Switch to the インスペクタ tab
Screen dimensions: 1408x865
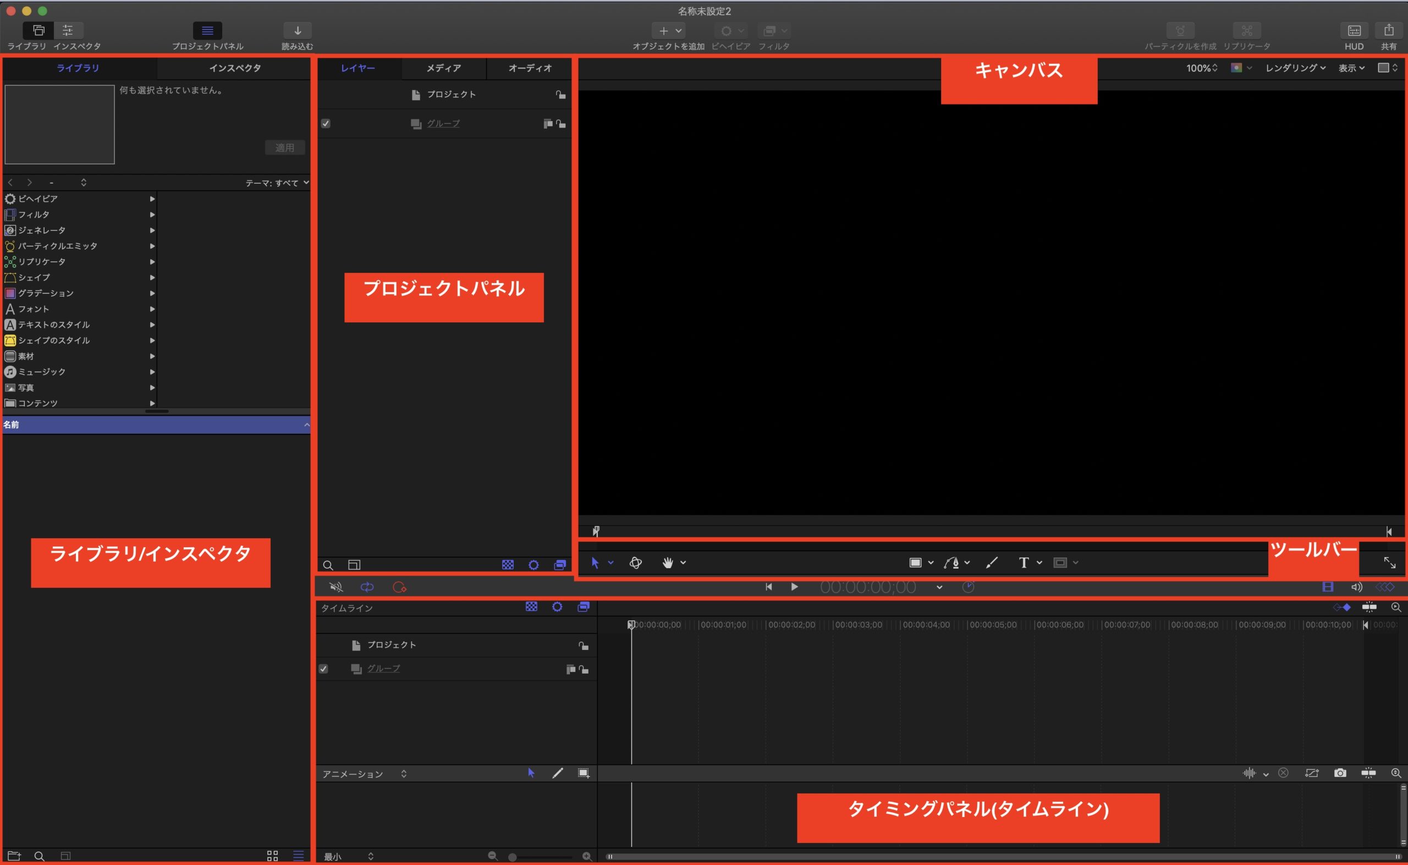[x=234, y=68]
